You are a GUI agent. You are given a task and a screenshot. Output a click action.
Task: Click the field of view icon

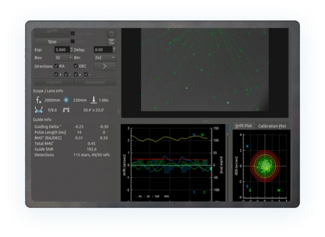66,110
